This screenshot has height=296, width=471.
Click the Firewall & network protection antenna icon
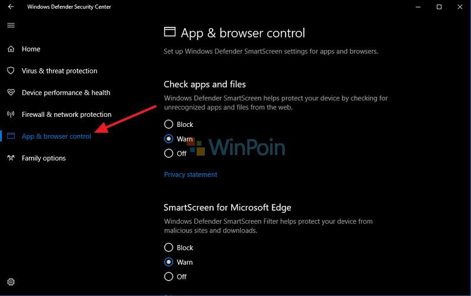(x=11, y=114)
